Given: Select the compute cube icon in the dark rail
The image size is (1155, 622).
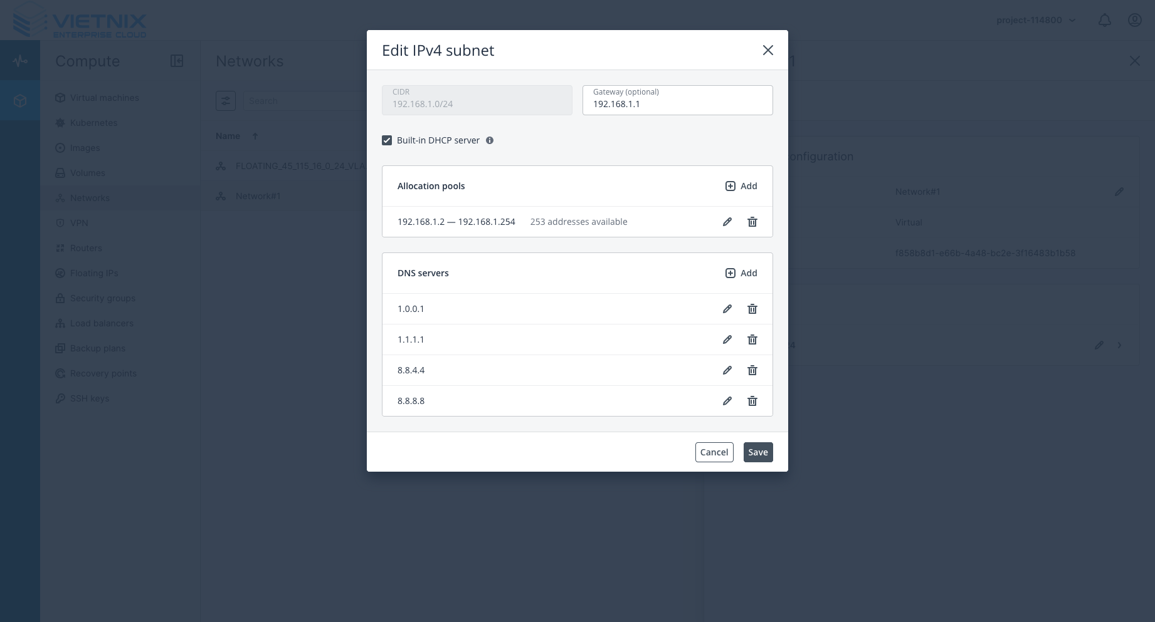Looking at the screenshot, I should tap(20, 100).
